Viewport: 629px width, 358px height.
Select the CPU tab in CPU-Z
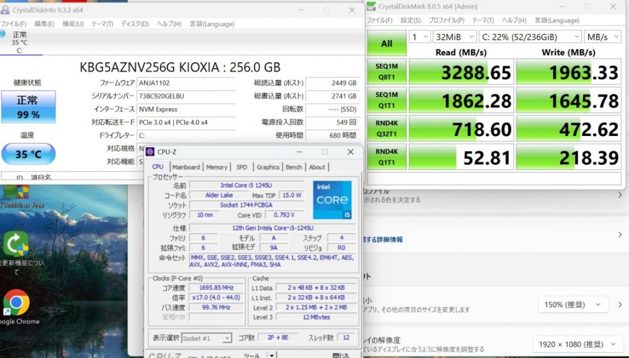pyautogui.click(x=158, y=167)
